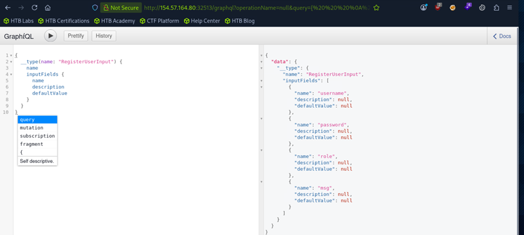This screenshot has width=524, height=235.
Task: Collapse the fold arrow at editor line 1
Action: pos(11,55)
